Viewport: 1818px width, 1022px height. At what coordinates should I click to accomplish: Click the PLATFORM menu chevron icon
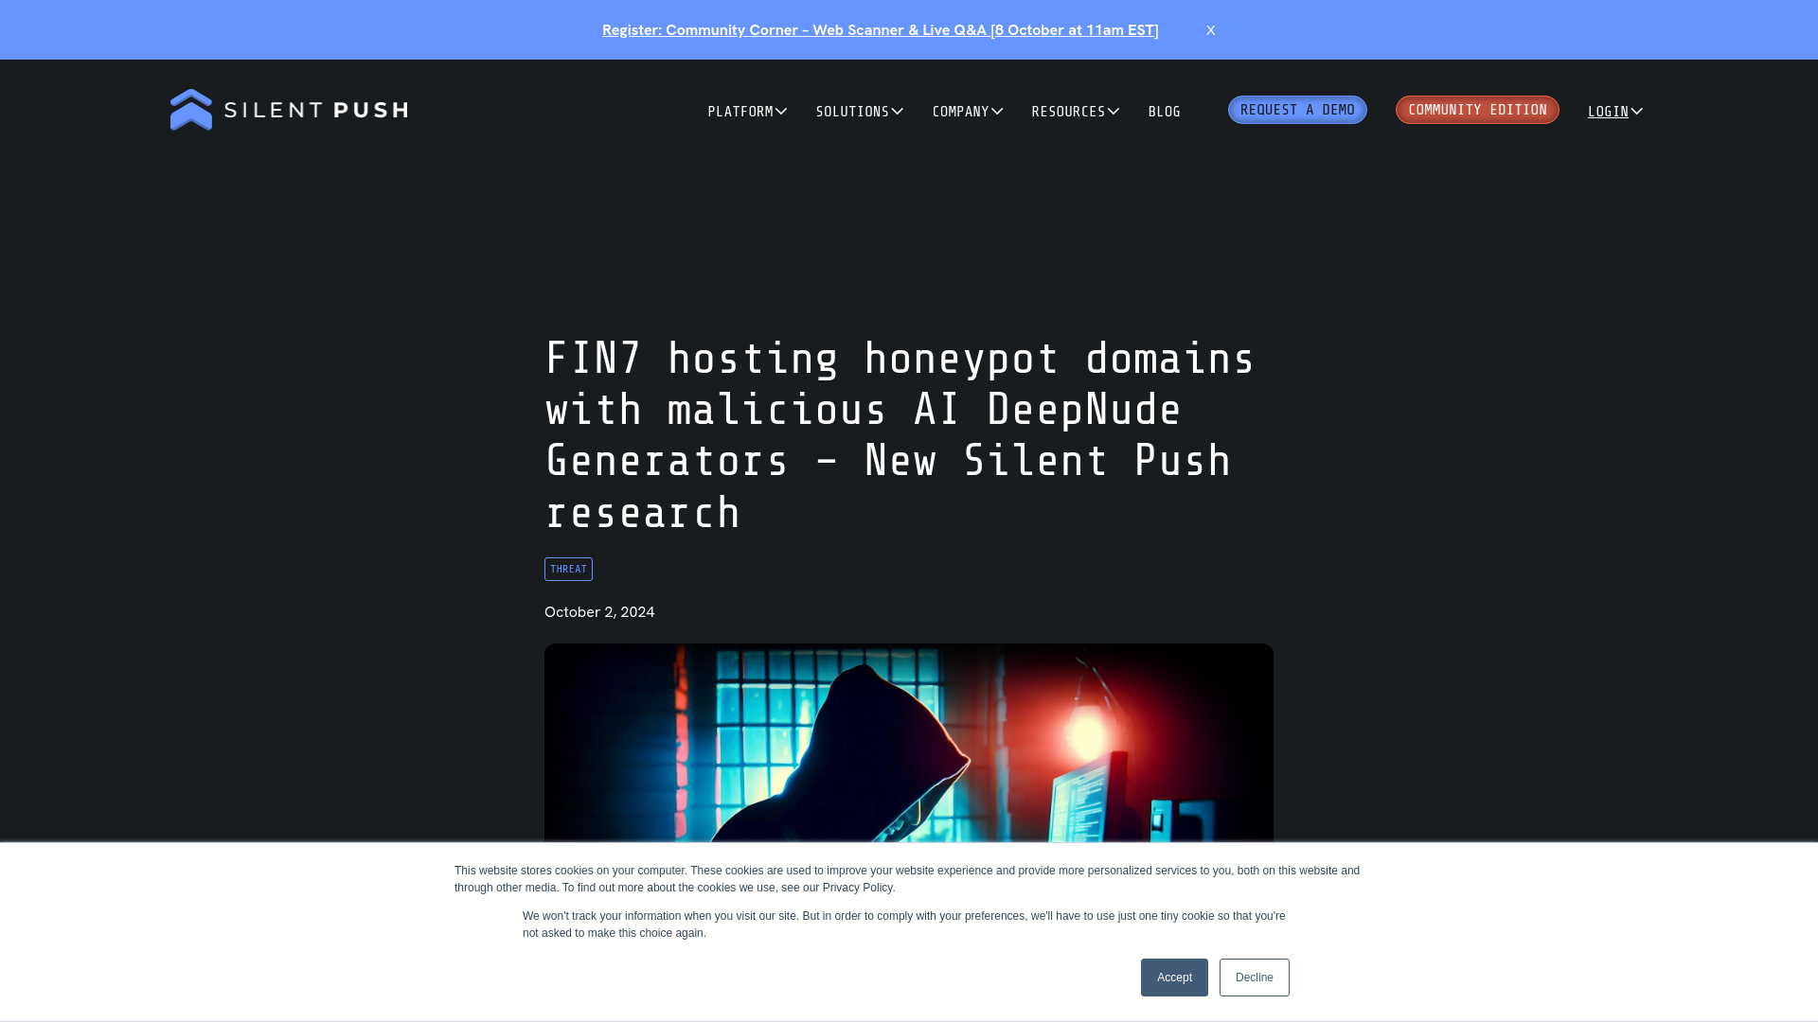click(781, 110)
